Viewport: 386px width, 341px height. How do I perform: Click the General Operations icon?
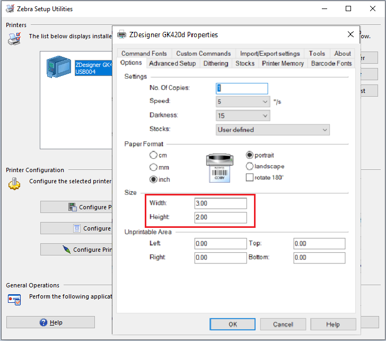click(14, 299)
